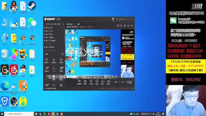The width and height of the screenshot is (206, 116).
Task: Click the 修改 button beside stream title
Action: (x=79, y=24)
